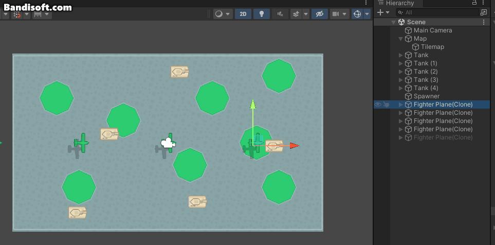Click the plus create object button
This screenshot has height=245, width=495.
380,12
